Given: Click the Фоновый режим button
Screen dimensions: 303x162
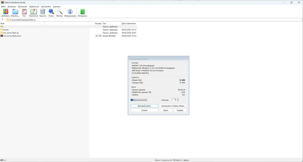Looking at the screenshot, I should click(x=144, y=106).
